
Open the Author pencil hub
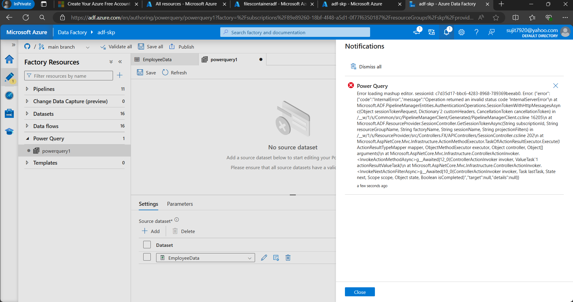pyautogui.click(x=9, y=77)
